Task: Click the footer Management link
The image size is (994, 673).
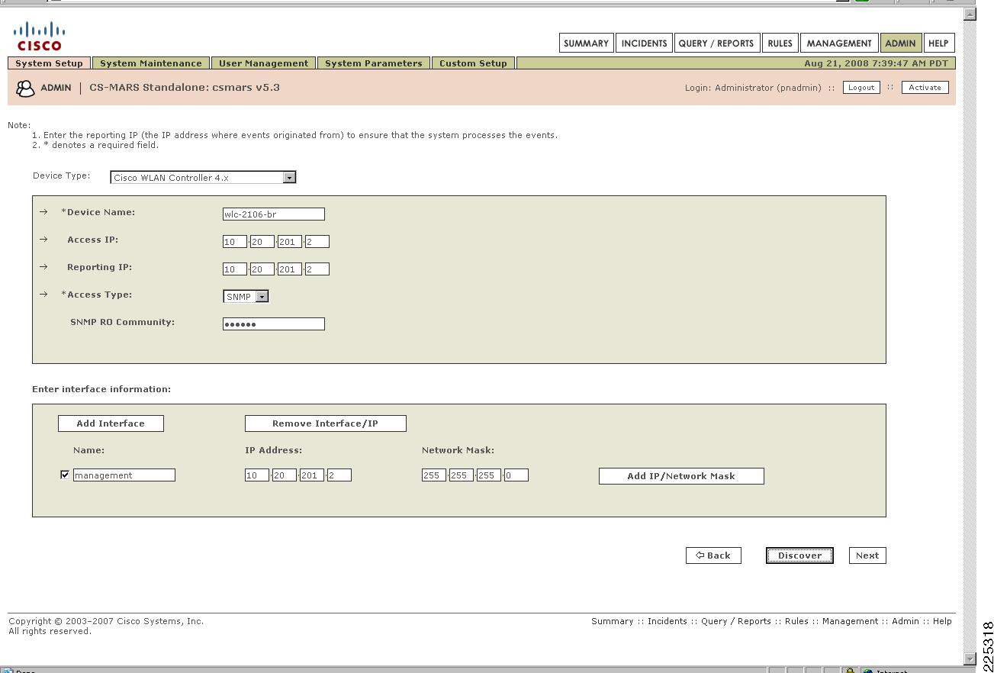Action: click(x=851, y=621)
